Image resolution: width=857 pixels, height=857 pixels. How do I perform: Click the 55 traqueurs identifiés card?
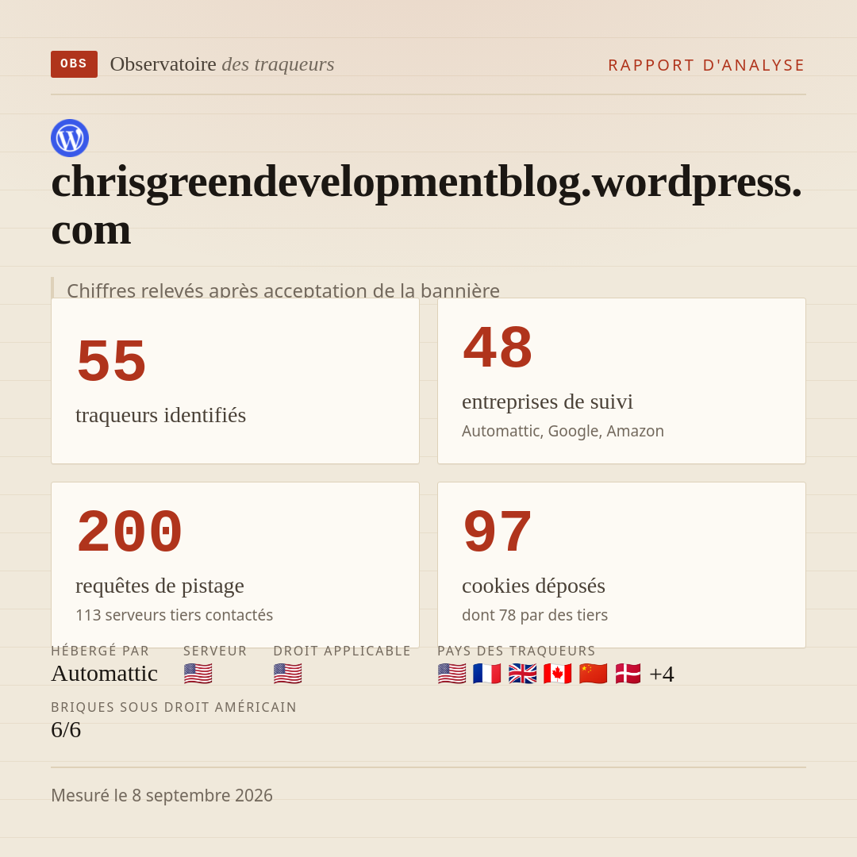pyautogui.click(x=235, y=381)
